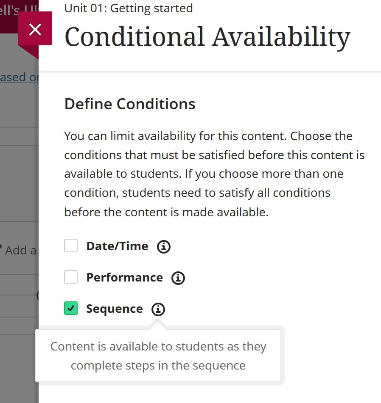Open the Performance condition info icon
Viewport: 381px width, 403px height.
(178, 278)
